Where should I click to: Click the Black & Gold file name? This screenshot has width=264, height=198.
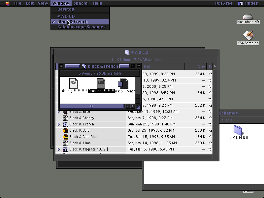(79, 130)
